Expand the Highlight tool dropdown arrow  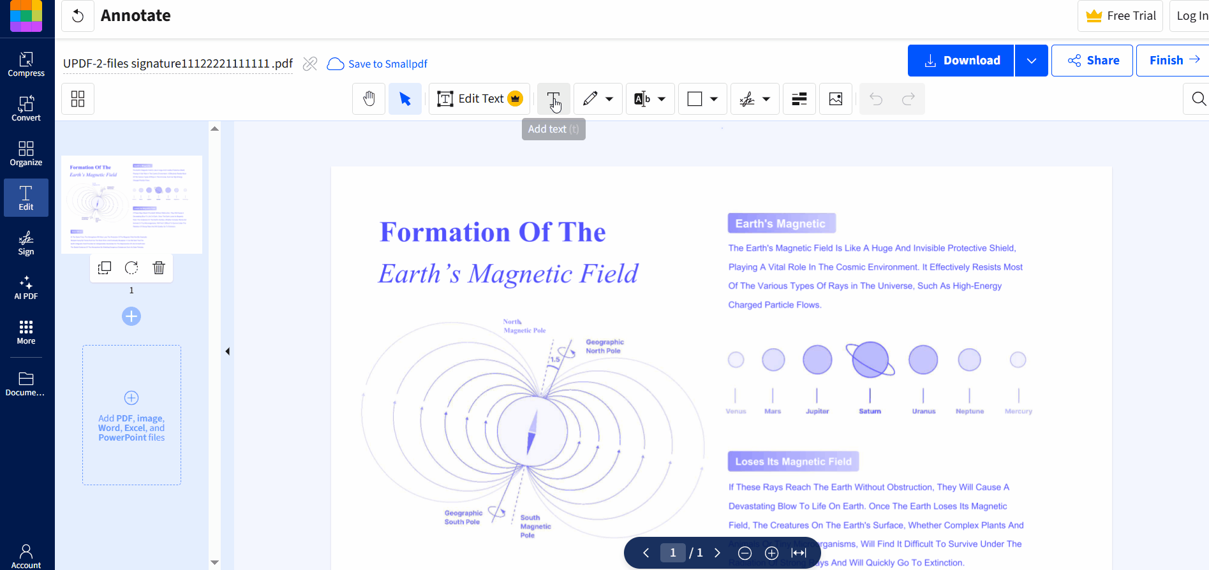[x=662, y=99]
